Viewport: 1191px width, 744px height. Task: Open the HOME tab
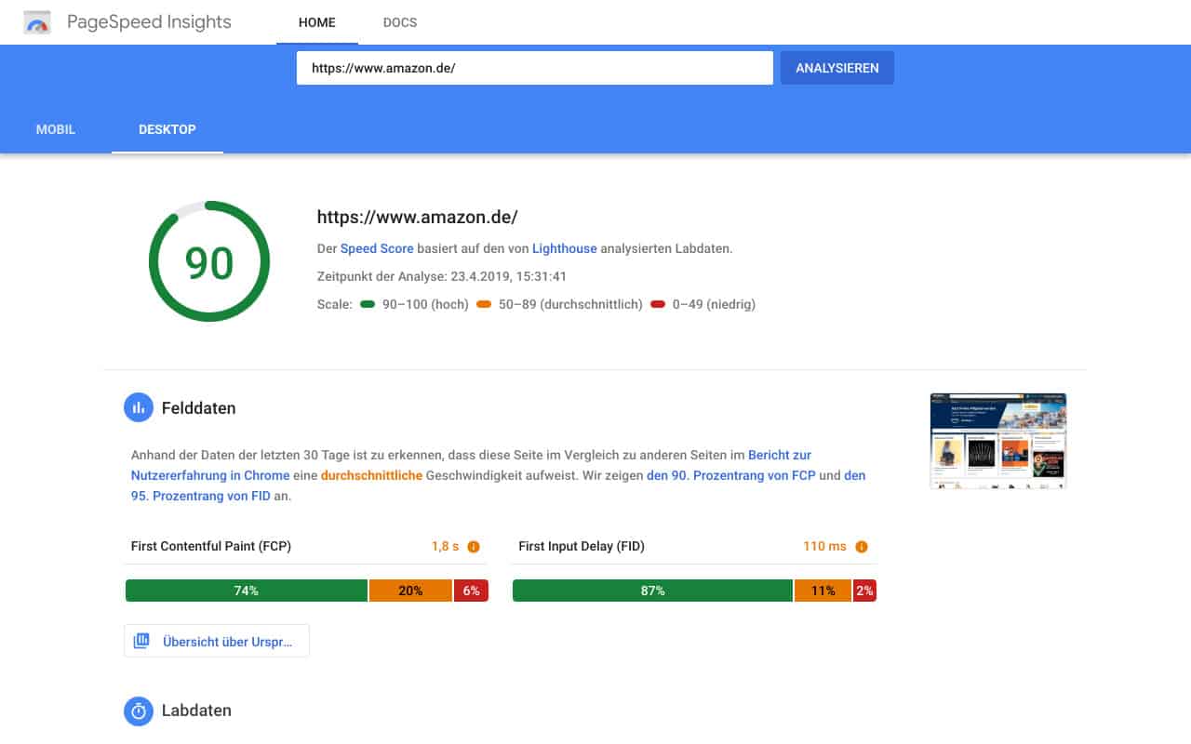pos(317,22)
